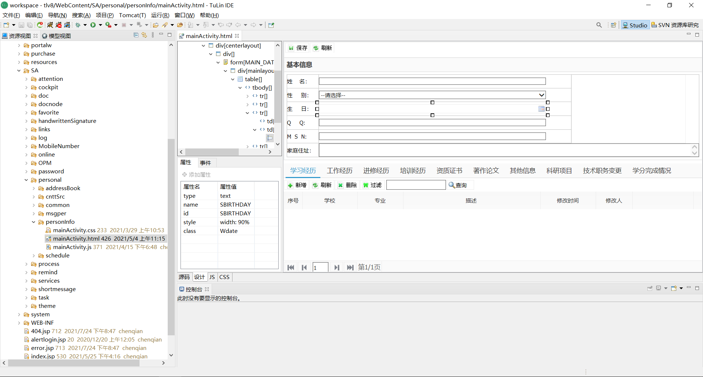
Task: Click the Open Console icon
Action: pyautogui.click(x=674, y=288)
